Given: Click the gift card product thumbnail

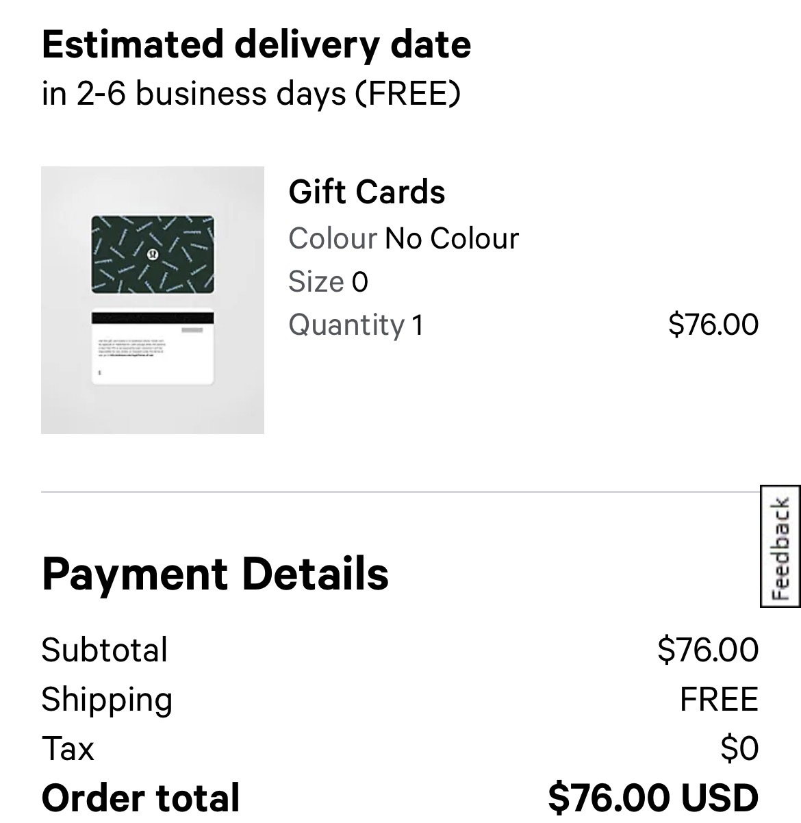Looking at the screenshot, I should tap(153, 300).
